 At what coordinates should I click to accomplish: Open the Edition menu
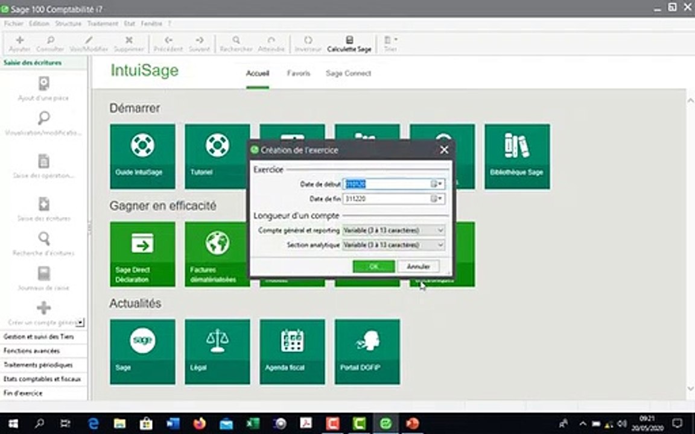[39, 24]
